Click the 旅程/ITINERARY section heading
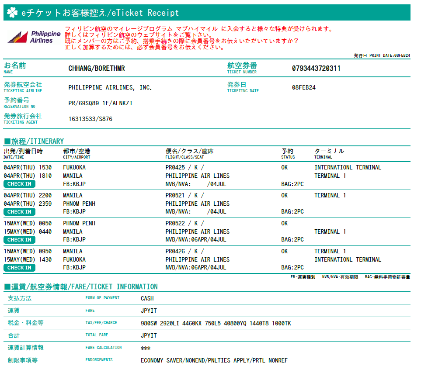421x366 pixels. pos(34,141)
